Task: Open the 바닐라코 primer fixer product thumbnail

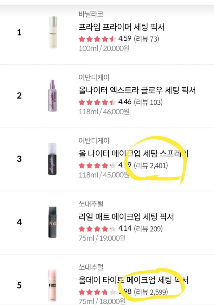Action: 52,32
